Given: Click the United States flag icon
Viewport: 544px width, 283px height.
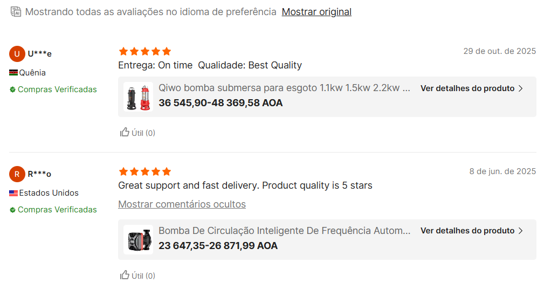Looking at the screenshot, I should click(13, 193).
